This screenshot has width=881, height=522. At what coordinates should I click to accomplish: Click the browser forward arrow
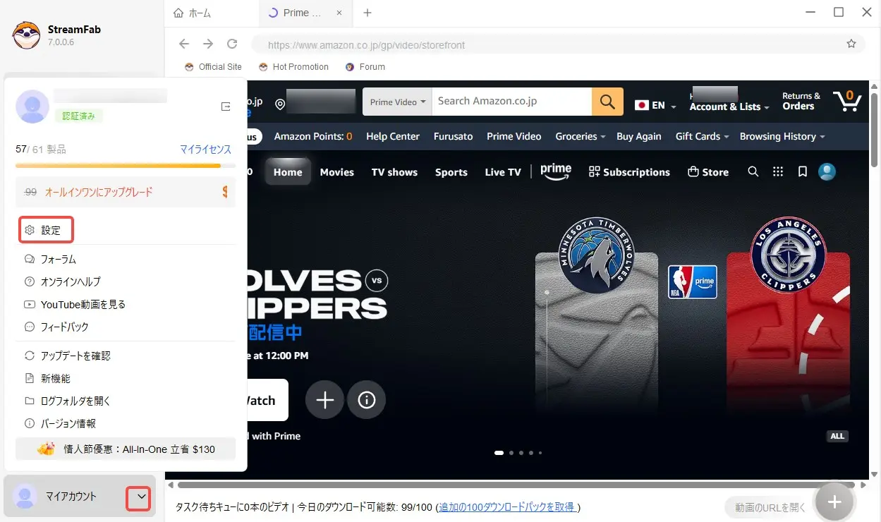(x=208, y=44)
